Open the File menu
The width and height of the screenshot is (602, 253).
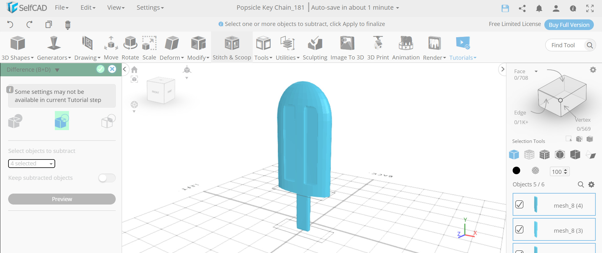click(62, 8)
